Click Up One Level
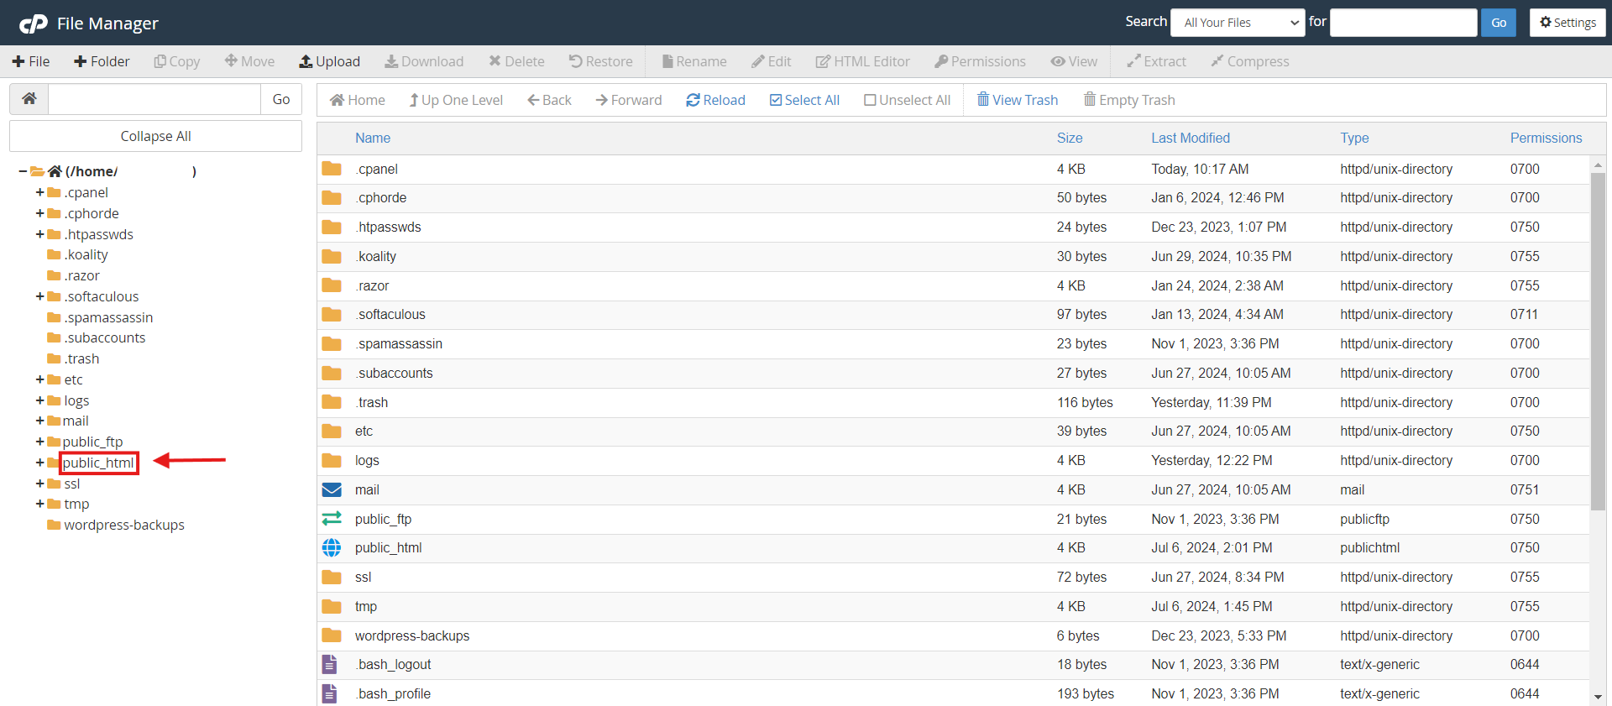Viewport: 1612px width, 706px height. point(456,100)
